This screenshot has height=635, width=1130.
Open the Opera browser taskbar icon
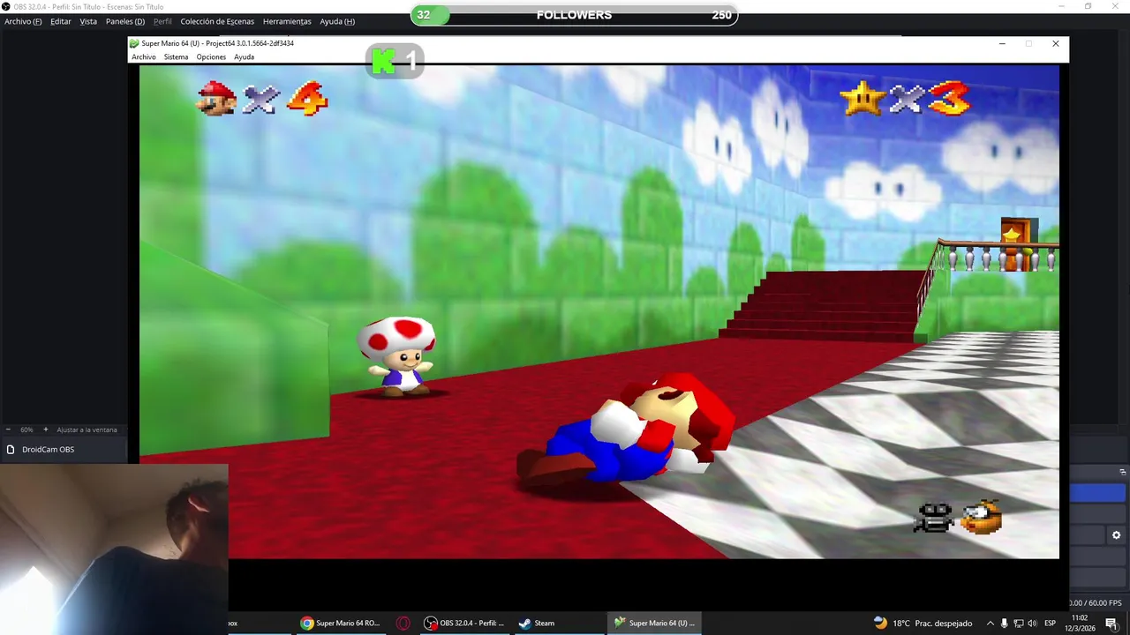(x=403, y=623)
